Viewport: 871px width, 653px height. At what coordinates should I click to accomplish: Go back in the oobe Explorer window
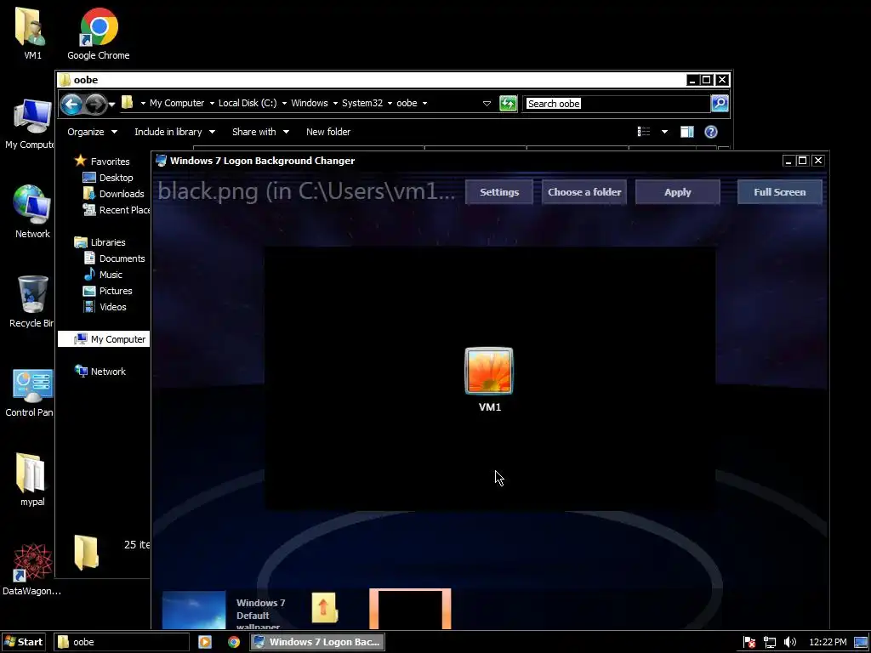(x=71, y=104)
